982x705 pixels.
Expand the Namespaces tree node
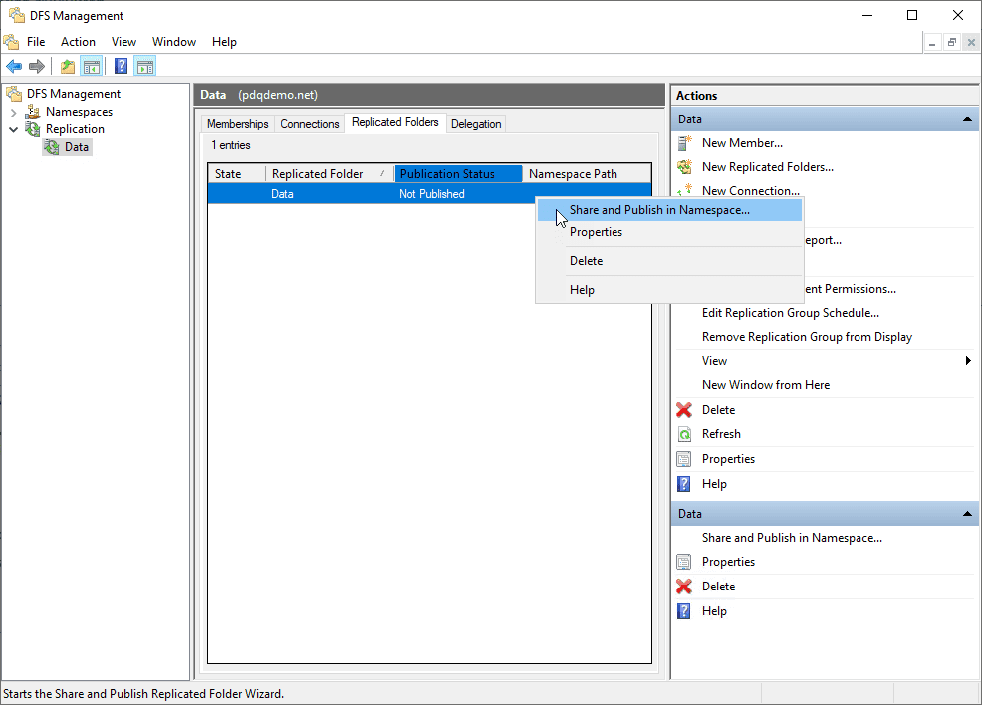pos(13,113)
